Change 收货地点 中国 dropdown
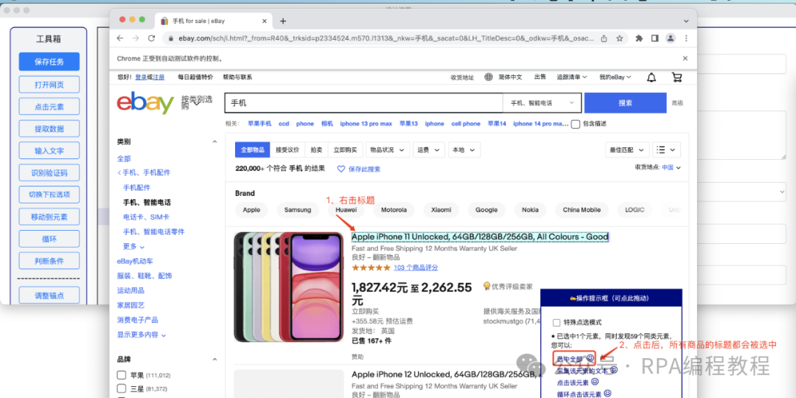This screenshot has width=796, height=398. 671,167
